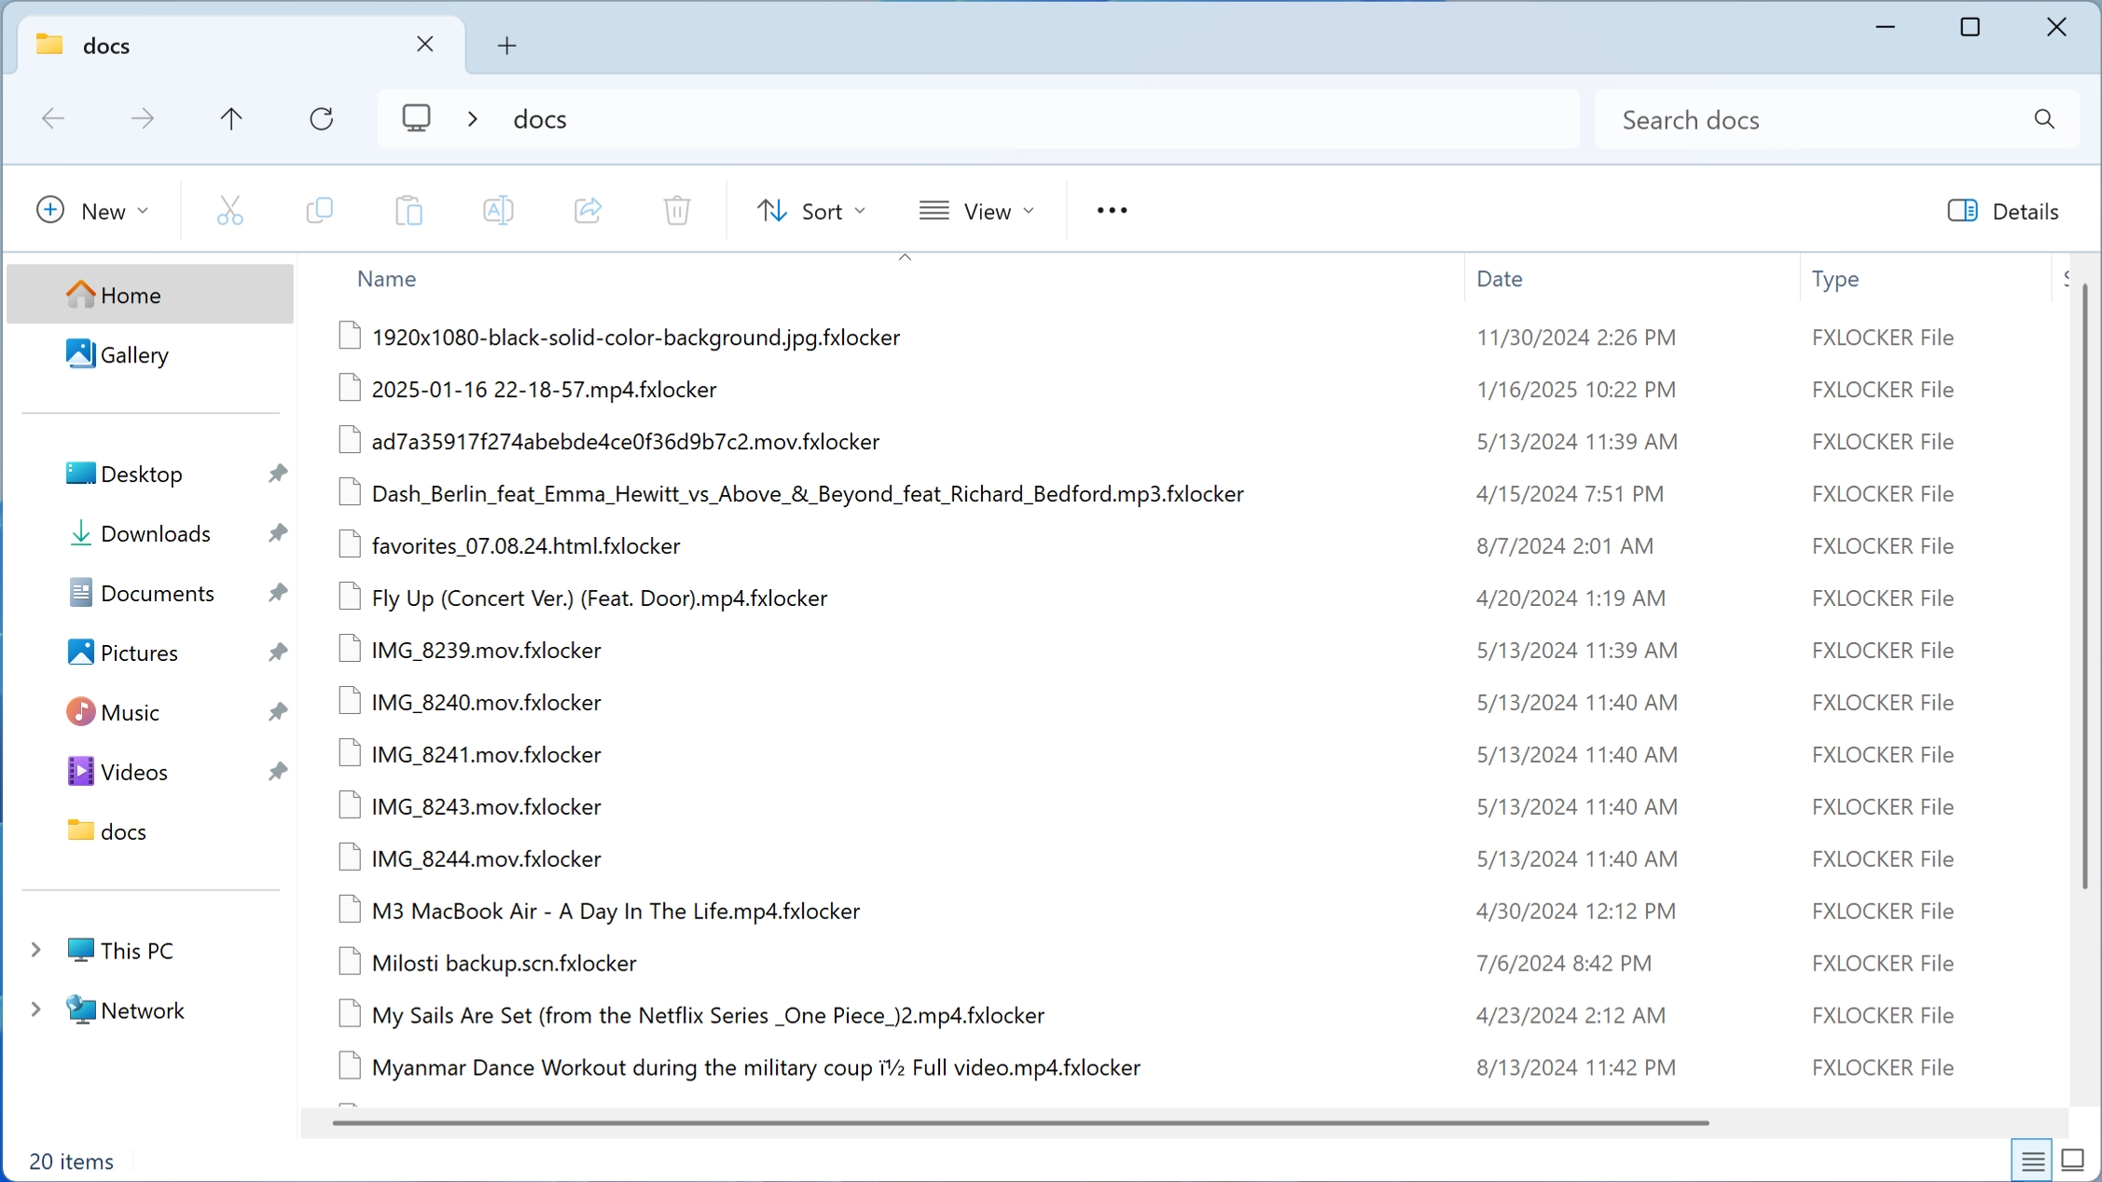Screen dimensions: 2102x1182
Task: Open the docs folder in sidebar
Action: (x=123, y=832)
